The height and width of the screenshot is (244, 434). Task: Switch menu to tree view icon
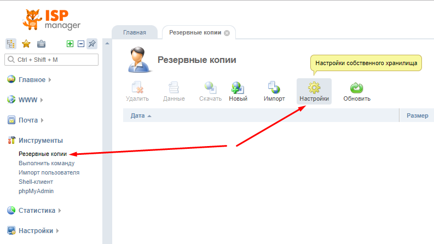11,44
